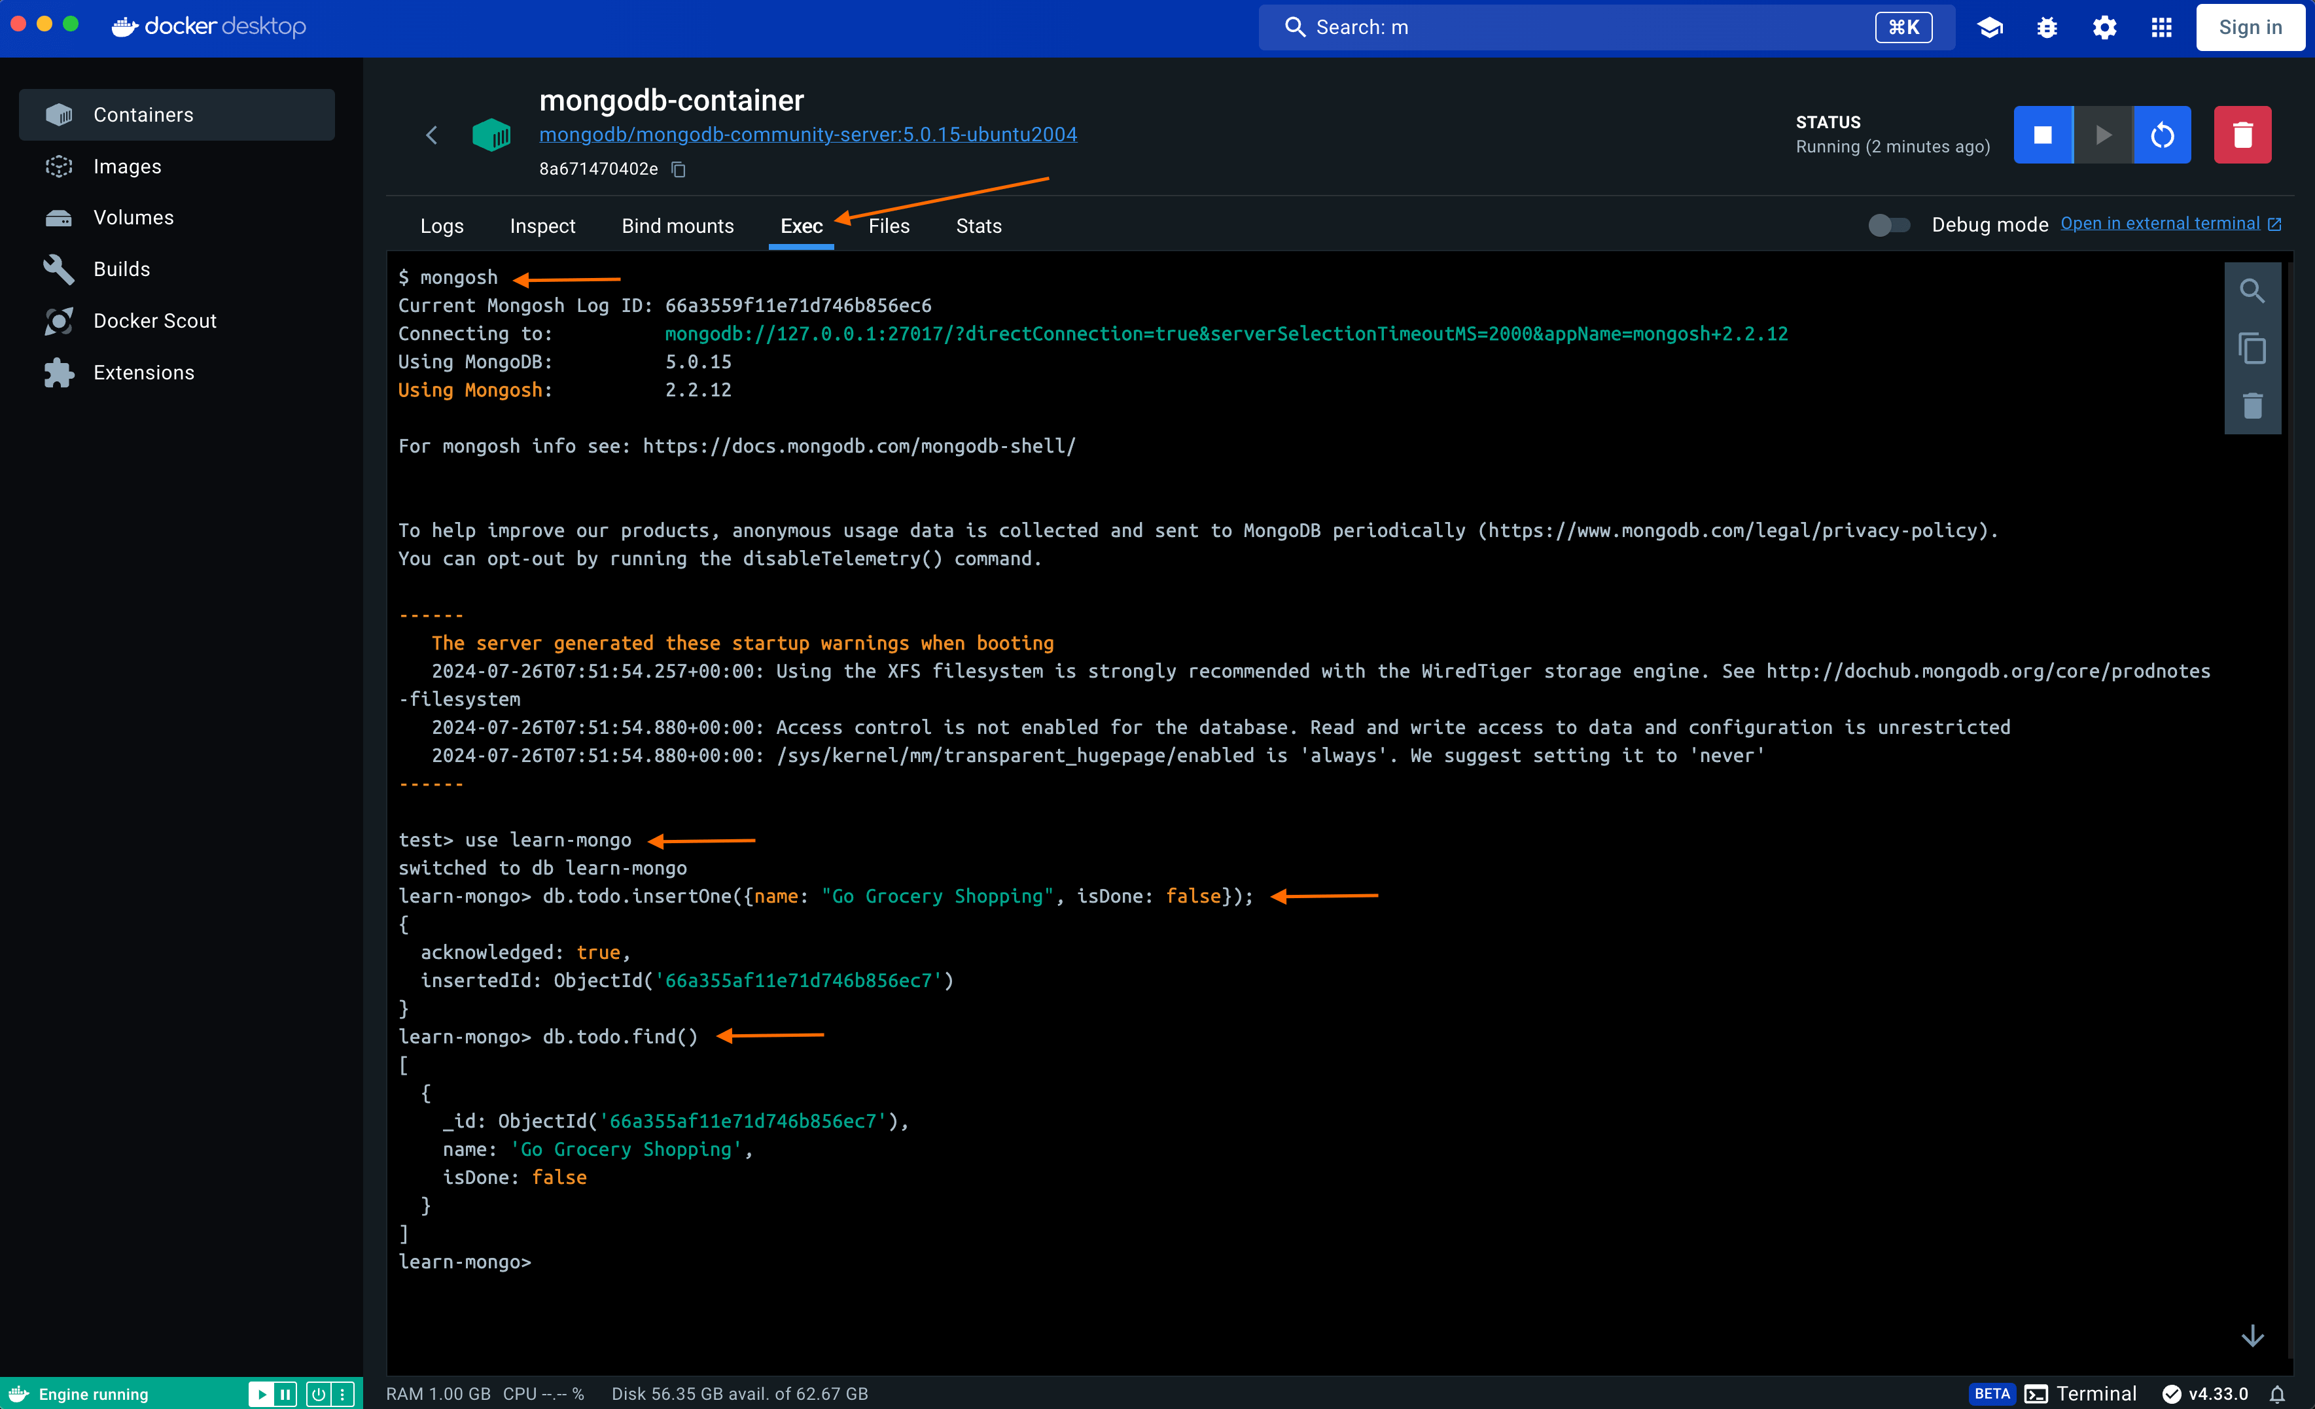Click the Restart container button
The width and height of the screenshot is (2315, 1409).
pos(2163,135)
